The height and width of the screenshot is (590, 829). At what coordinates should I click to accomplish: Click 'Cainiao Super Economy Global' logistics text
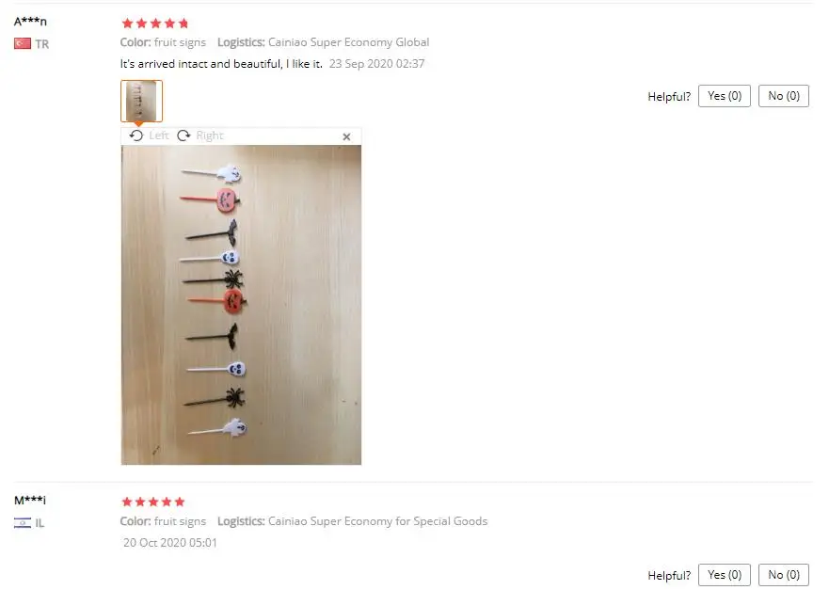point(348,42)
